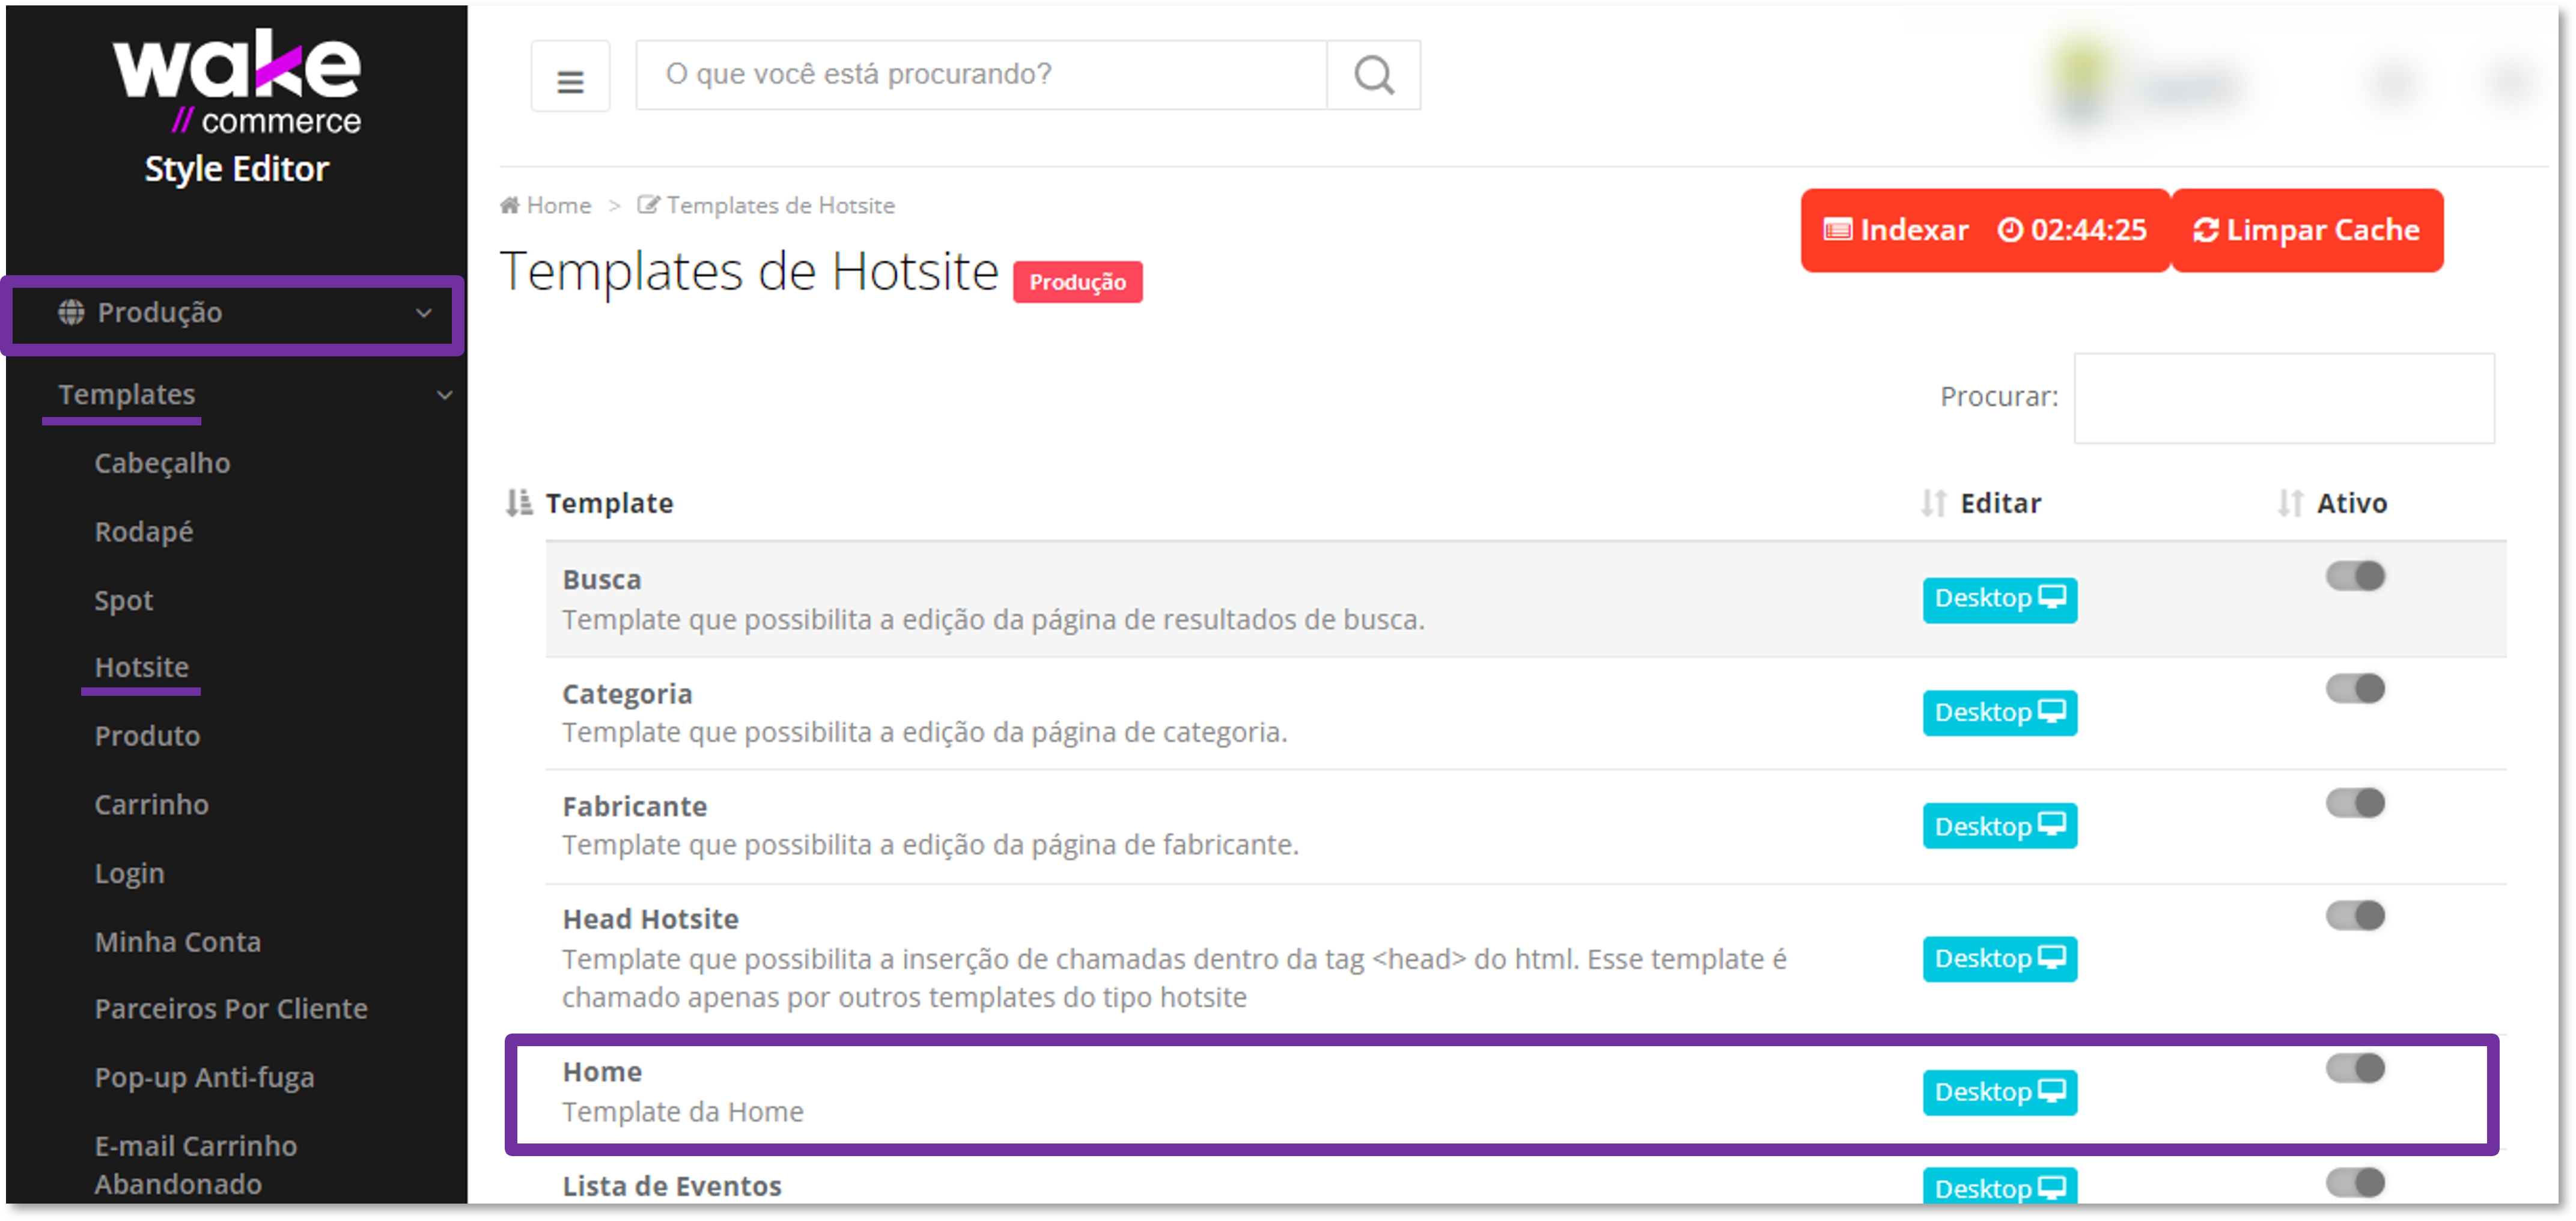The image size is (2576, 1221).
Task: Open Pop-up Anti-fuga in sidebar
Action: (x=205, y=1078)
